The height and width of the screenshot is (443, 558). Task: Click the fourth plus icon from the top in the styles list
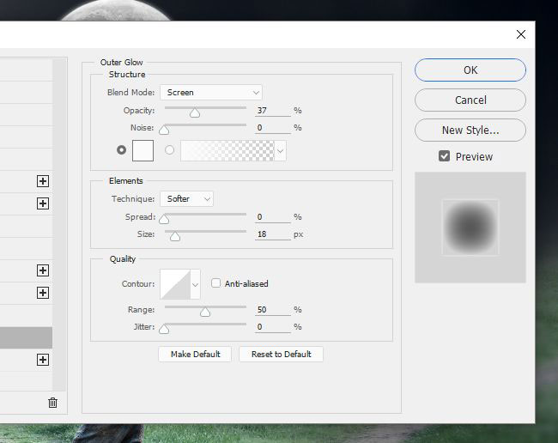tap(43, 293)
